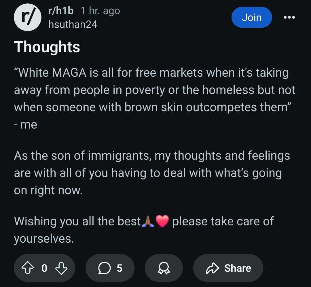Upvote the Thoughts post

[x=27, y=268]
